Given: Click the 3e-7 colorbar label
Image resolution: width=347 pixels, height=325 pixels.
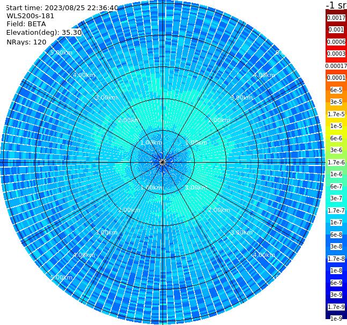Looking at the screenshot, I should pyautogui.click(x=336, y=198).
